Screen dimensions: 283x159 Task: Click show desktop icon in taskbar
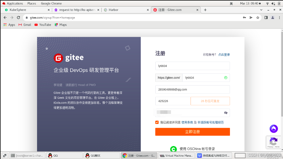(x=5, y=155)
